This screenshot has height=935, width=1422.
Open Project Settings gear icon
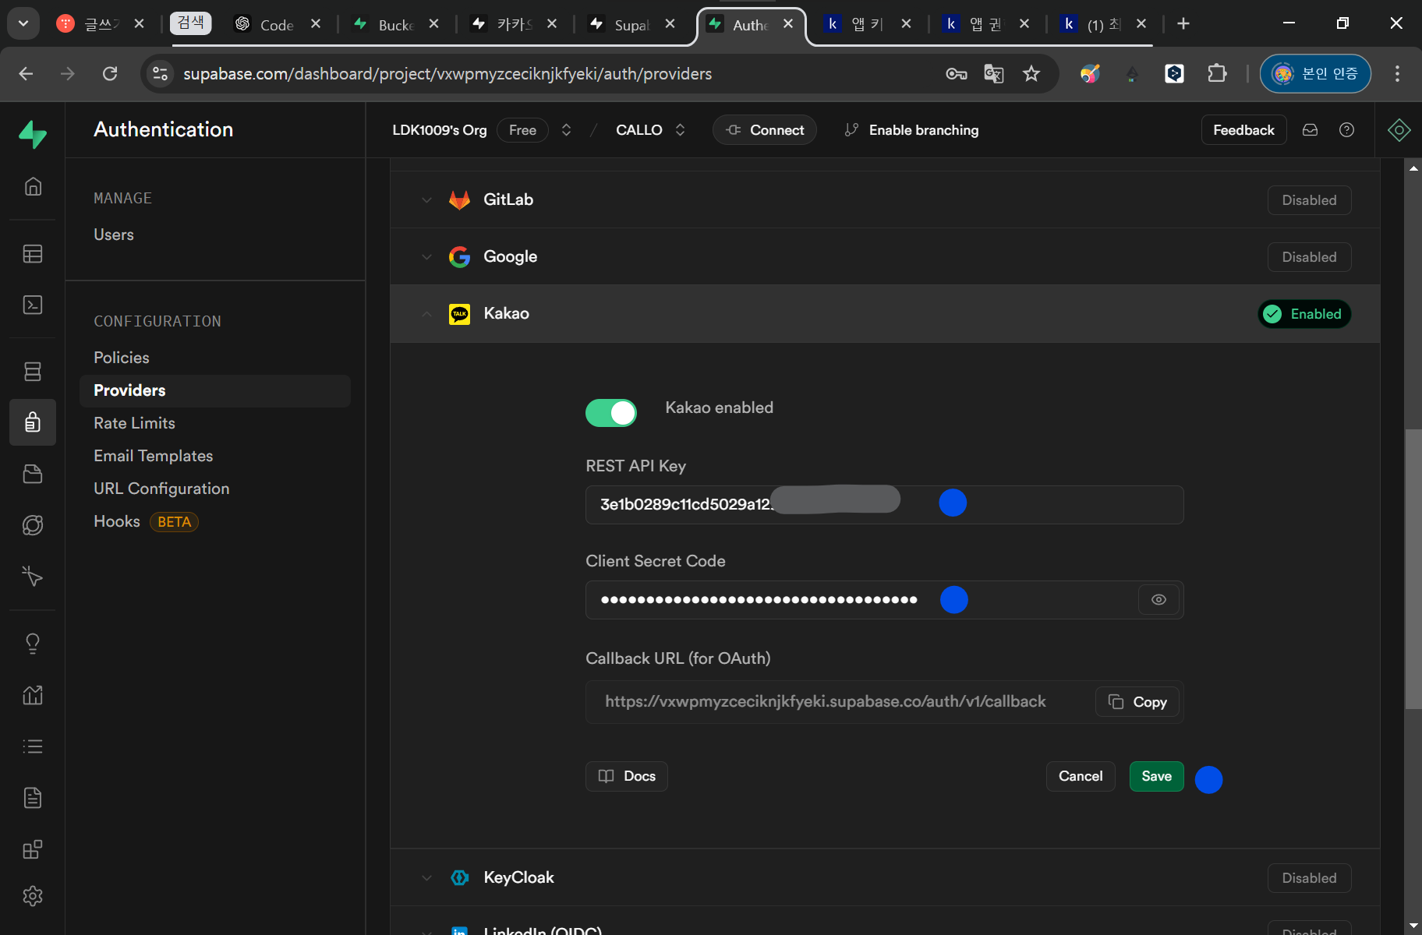33,896
